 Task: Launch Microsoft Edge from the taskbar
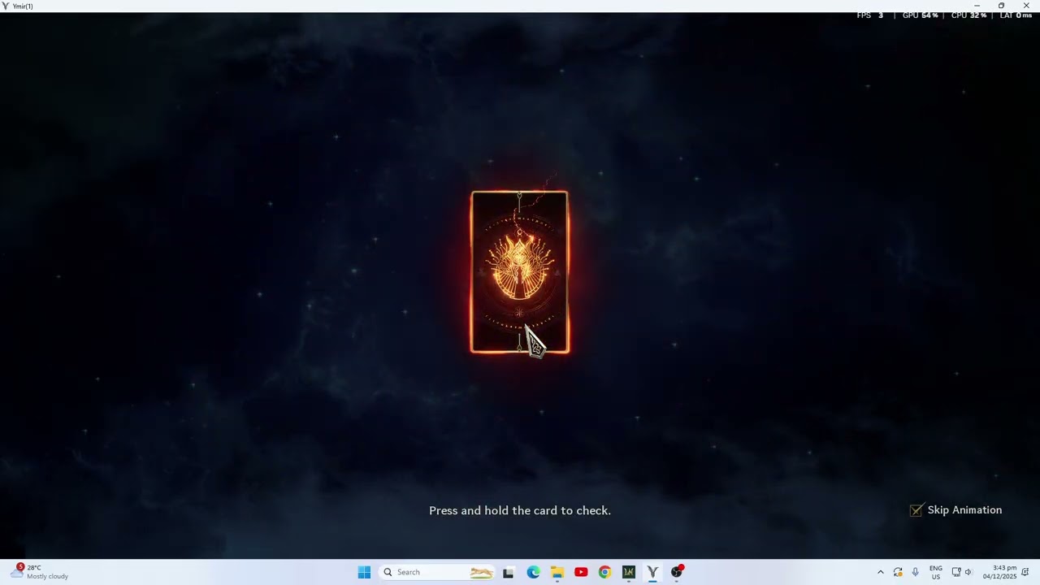coord(533,572)
